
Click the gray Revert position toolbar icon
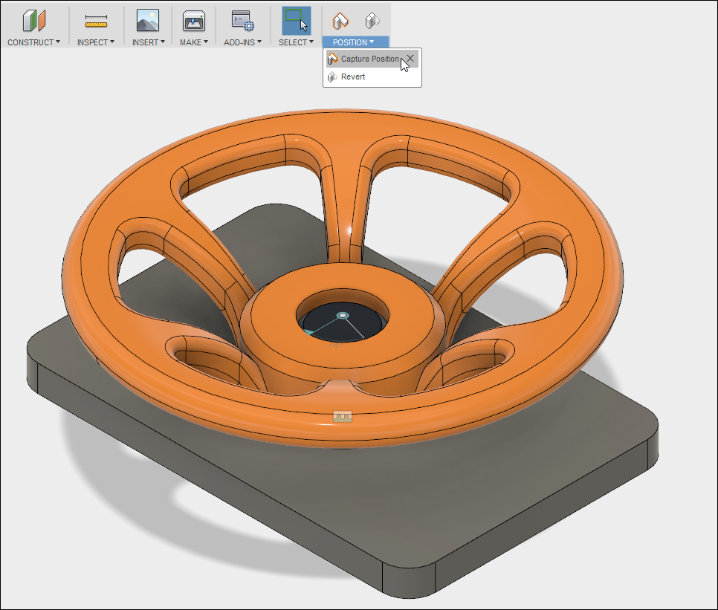click(x=372, y=20)
